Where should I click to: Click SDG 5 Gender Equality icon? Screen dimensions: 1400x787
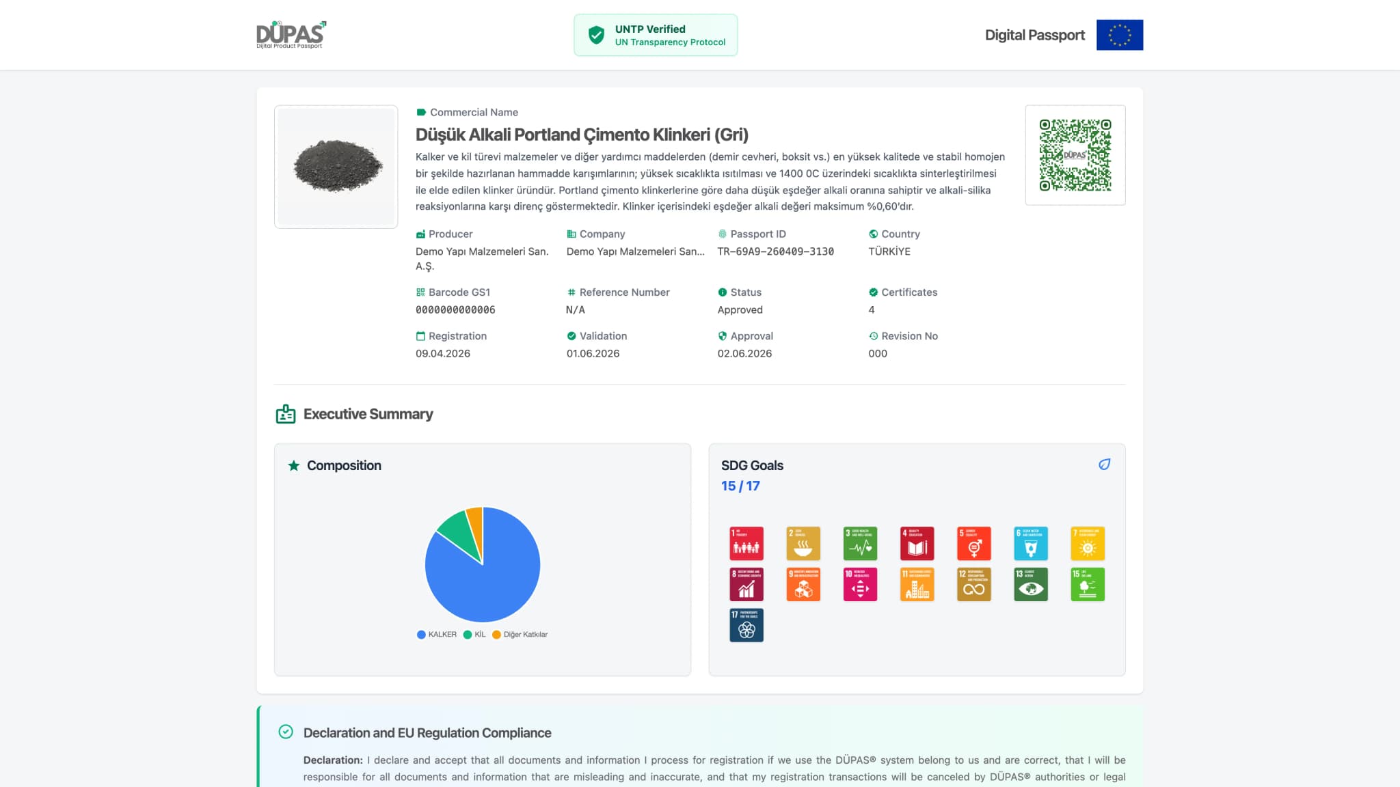tap(974, 543)
